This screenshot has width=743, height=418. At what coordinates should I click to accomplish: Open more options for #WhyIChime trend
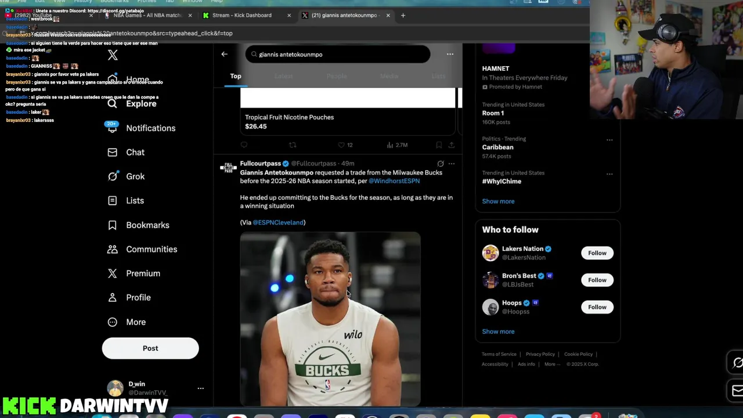coord(609,174)
